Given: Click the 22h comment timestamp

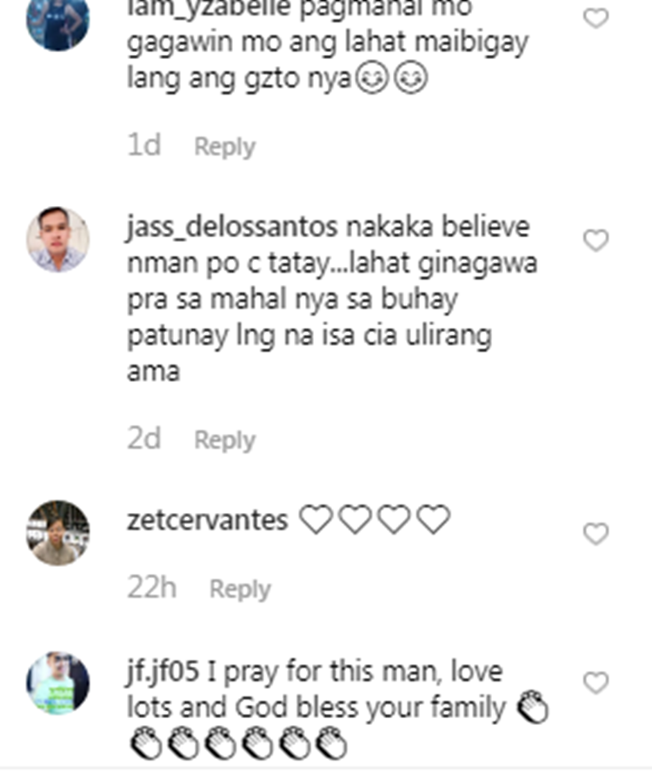Looking at the screenshot, I should point(151,588).
